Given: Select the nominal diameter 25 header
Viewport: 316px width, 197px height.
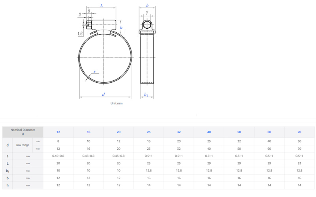Looking at the screenshot, I should point(149,132).
